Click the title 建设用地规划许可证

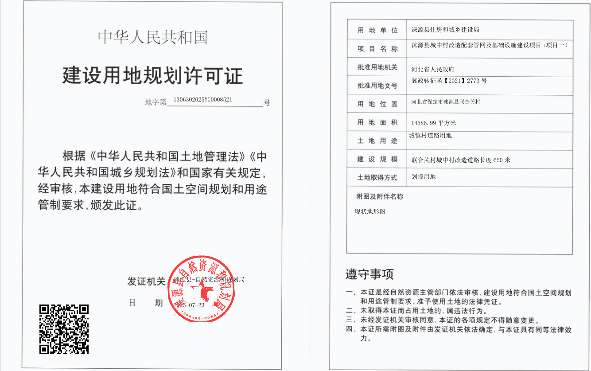pos(152,76)
